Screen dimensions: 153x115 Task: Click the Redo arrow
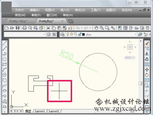[86, 28]
